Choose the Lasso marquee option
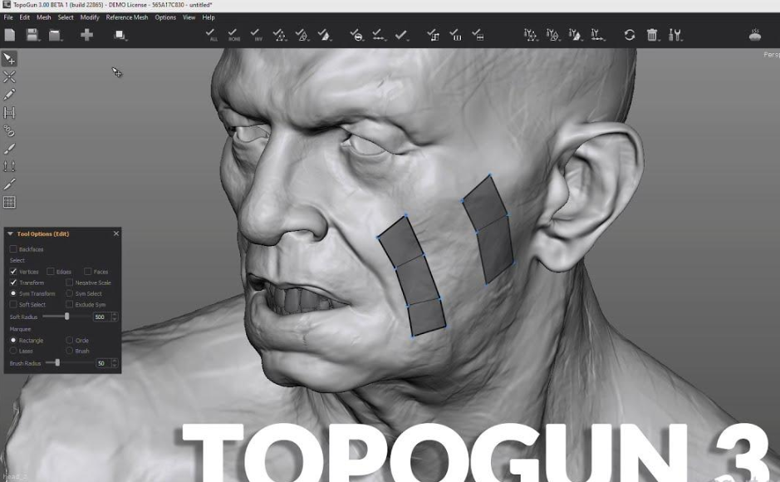780x482 pixels. click(x=13, y=352)
